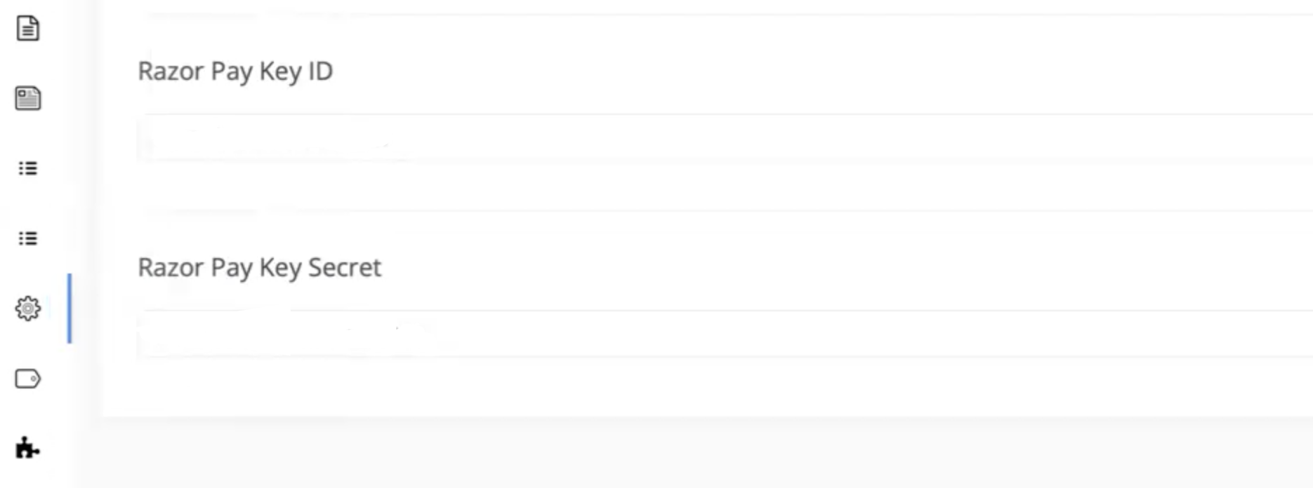1313x488 pixels.
Task: Focus the Razor Pay Key Secret input field
Action: point(725,334)
